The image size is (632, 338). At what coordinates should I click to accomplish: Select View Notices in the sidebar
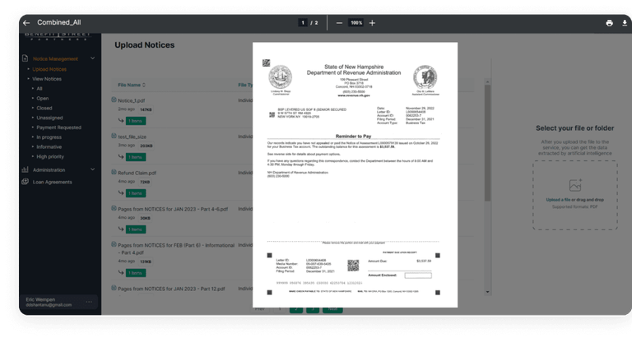pos(47,79)
